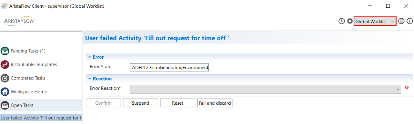Select Pending Tasks (1) in the sidebar
414x124 pixels.
(x=28, y=51)
